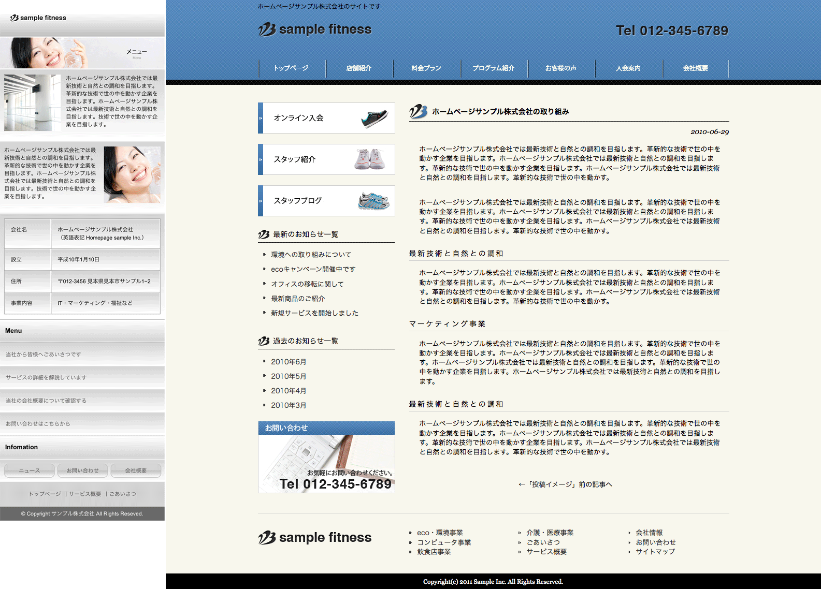
Task: Click the sample fitness footer logo
Action: 315,538
